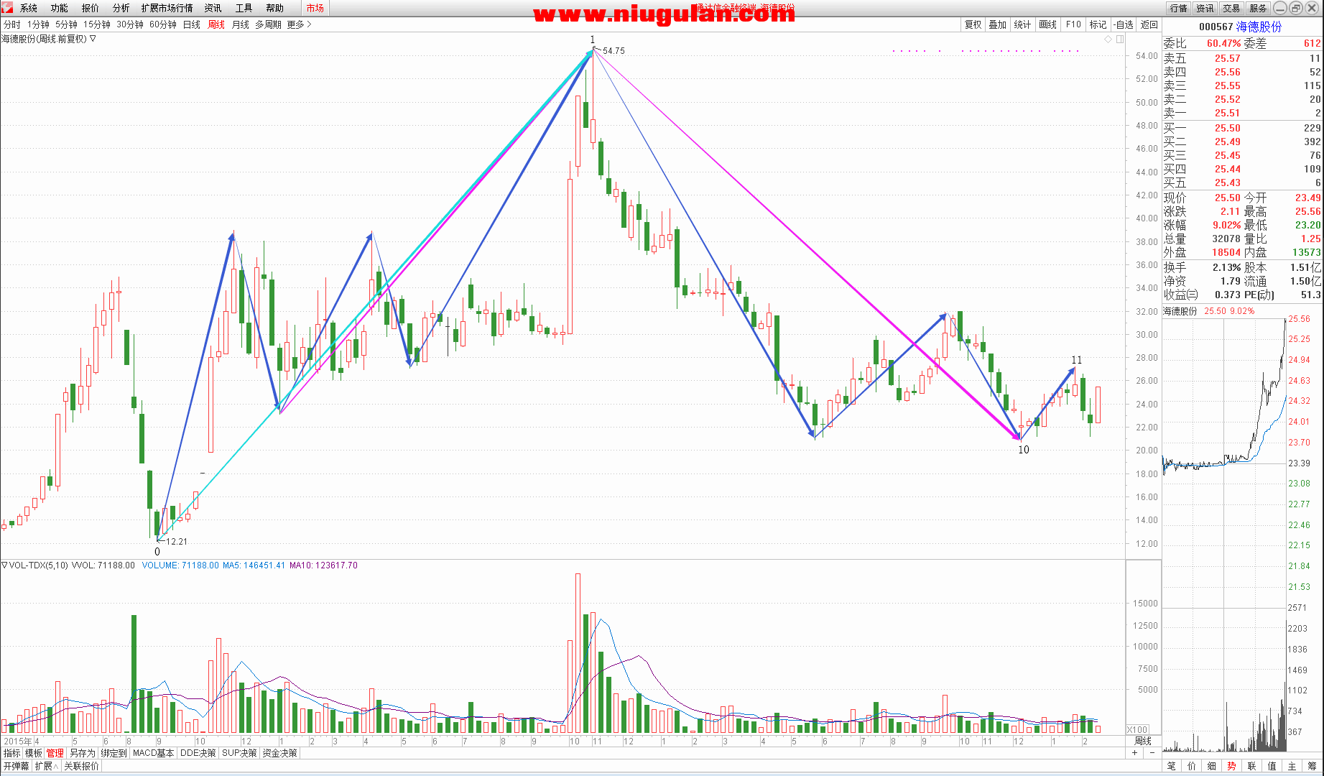Viewport: 1324px width, 776px height.
Task: Switch to 月线 monthly chart
Action: [241, 24]
